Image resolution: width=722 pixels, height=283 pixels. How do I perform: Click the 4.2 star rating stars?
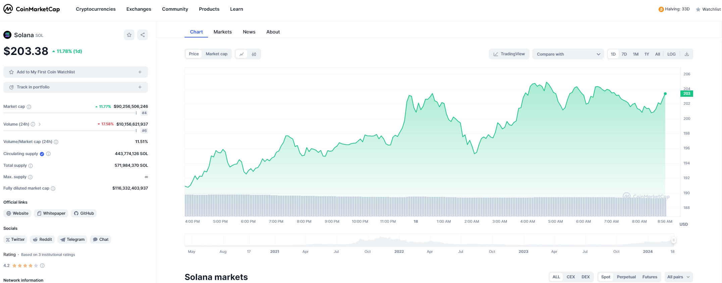coord(25,266)
